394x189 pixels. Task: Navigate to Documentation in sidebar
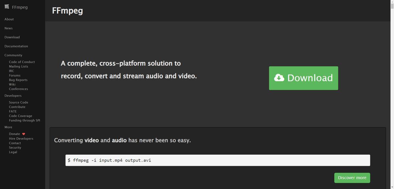[16, 46]
